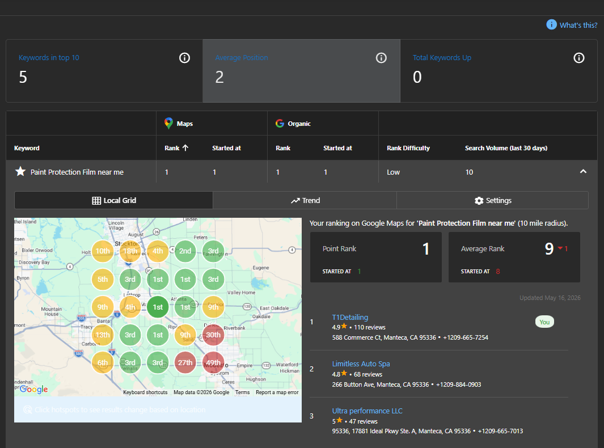Click the blue info icon beside What's this?
This screenshot has height=448, width=604.
[551, 24]
